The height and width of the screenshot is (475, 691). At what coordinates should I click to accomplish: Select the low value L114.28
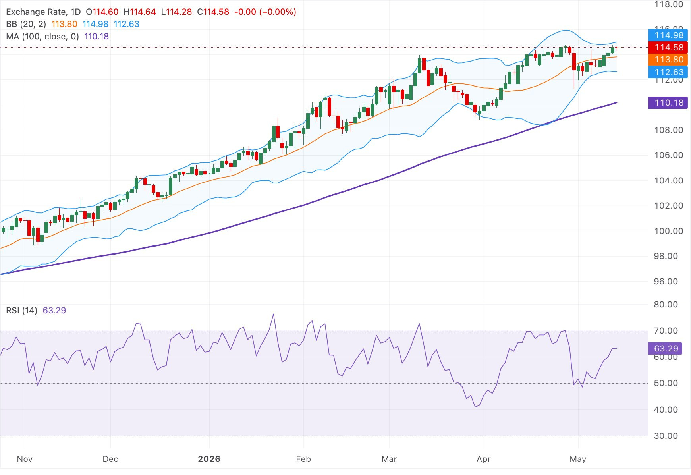tap(176, 12)
